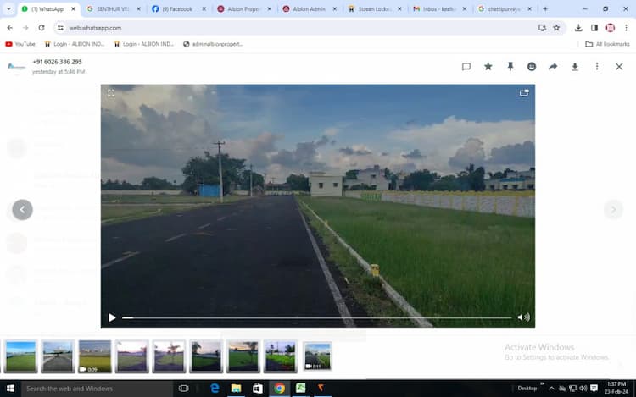Viewport: 636px width, 397px height.
Task: Go to previous media with left arrow
Action: [22, 210]
